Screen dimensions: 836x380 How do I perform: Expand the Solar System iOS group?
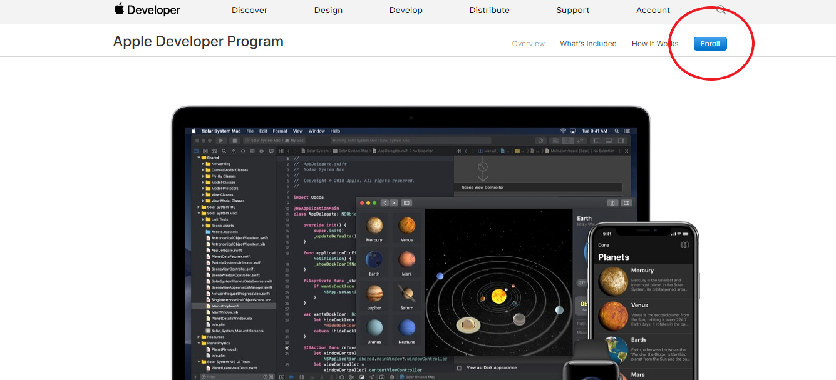pos(199,207)
